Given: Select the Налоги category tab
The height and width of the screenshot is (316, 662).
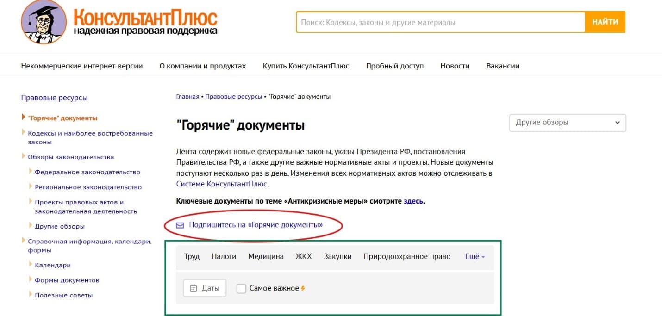Looking at the screenshot, I should tap(224, 256).
